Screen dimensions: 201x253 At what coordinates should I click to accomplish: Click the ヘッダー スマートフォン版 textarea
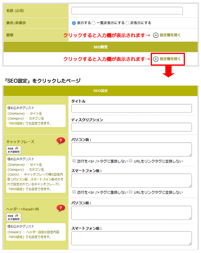pyautogui.click(x=131, y=238)
